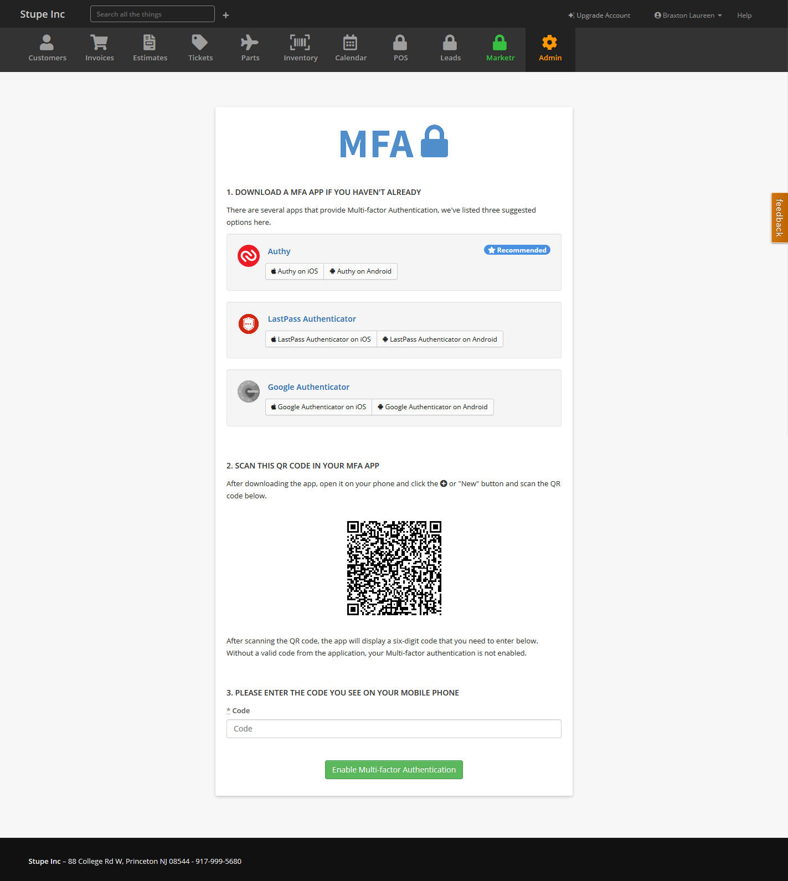Click Google Authenticator on Android button
This screenshot has height=881, width=788.
point(433,407)
